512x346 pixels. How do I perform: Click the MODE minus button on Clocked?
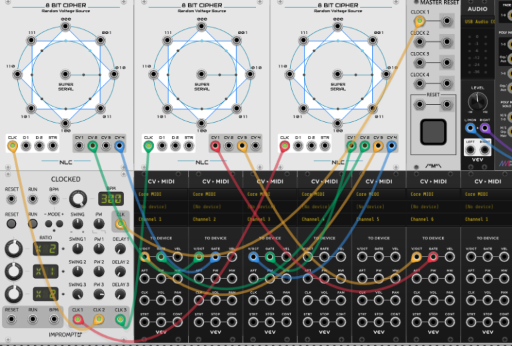point(49,223)
